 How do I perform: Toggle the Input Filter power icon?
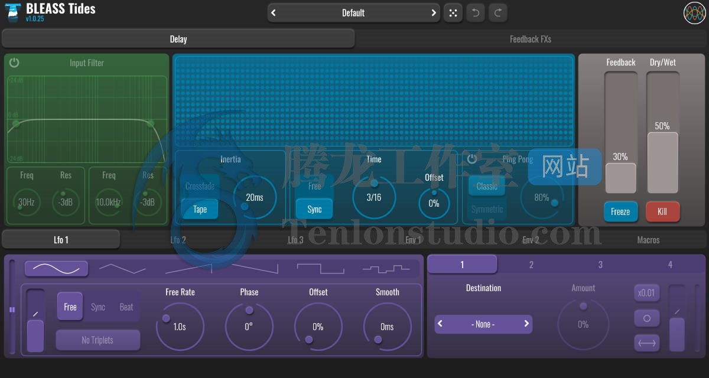click(14, 63)
